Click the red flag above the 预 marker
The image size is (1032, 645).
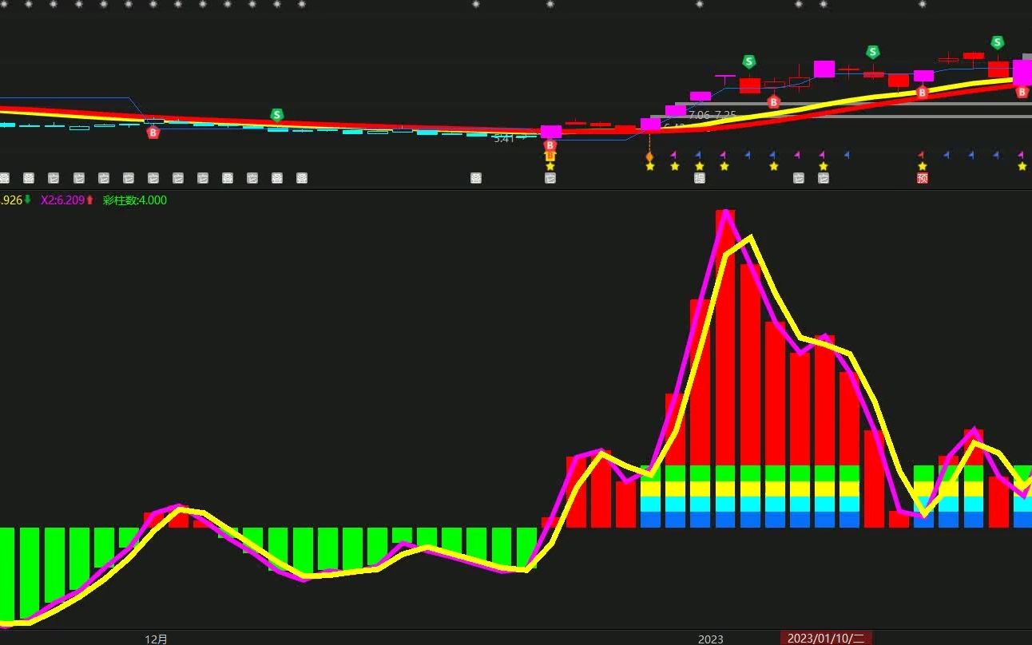[x=921, y=155]
